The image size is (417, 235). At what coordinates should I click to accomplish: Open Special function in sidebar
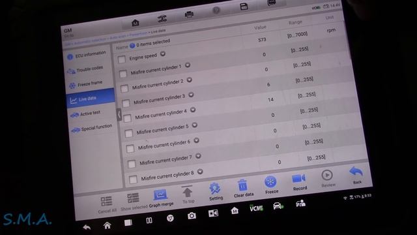click(93, 129)
